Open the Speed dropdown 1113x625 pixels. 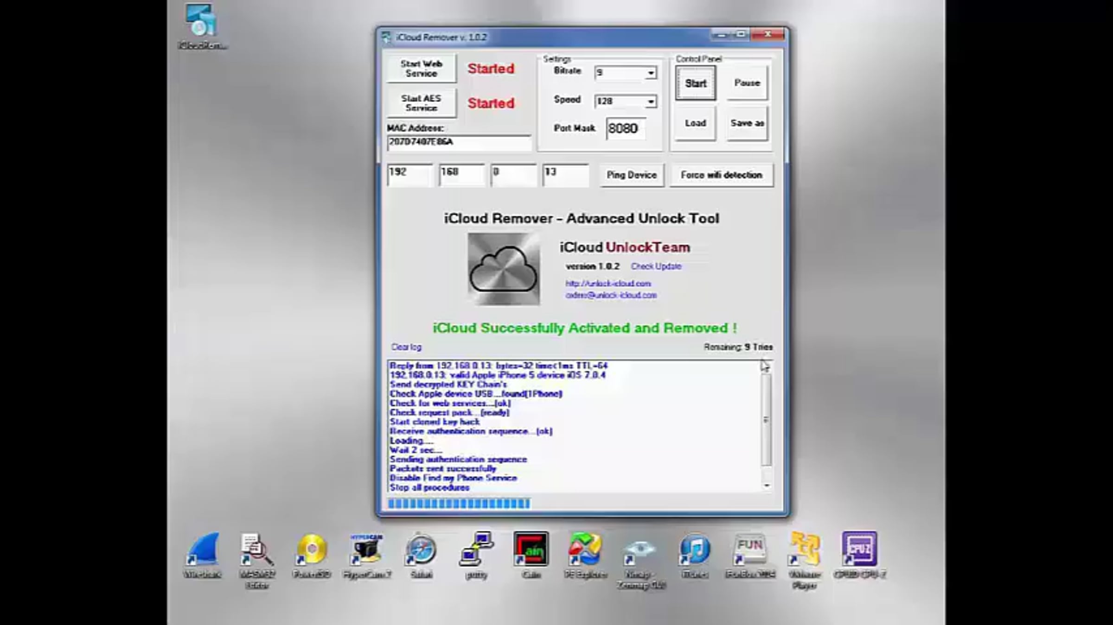(x=651, y=101)
